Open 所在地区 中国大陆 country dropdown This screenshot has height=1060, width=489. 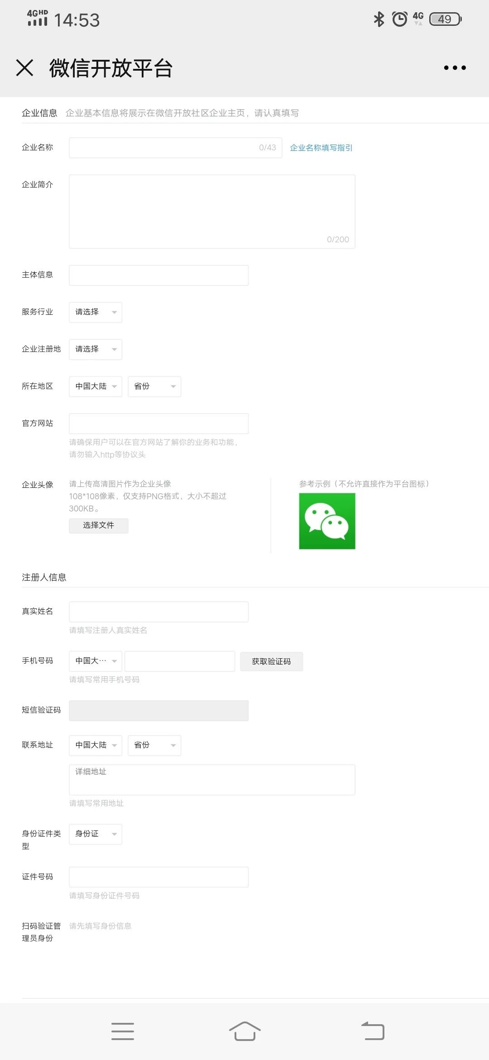pos(96,386)
